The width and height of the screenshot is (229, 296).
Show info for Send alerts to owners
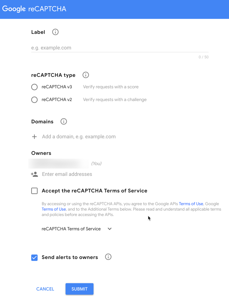click(108, 257)
